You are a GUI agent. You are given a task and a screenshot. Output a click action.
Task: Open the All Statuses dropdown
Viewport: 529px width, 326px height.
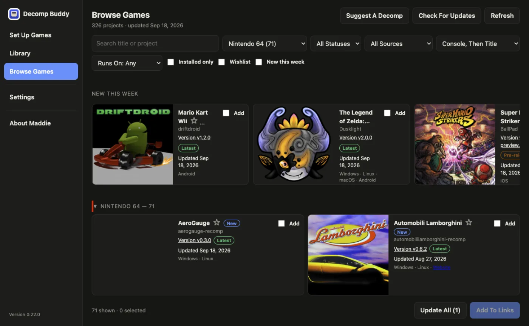[336, 43]
